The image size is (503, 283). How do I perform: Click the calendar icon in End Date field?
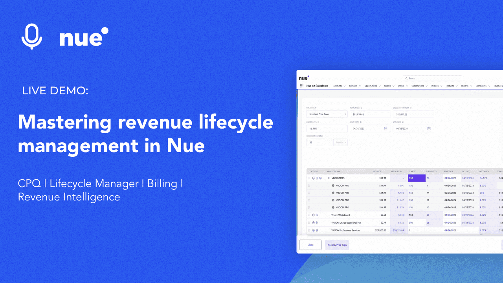click(x=429, y=129)
